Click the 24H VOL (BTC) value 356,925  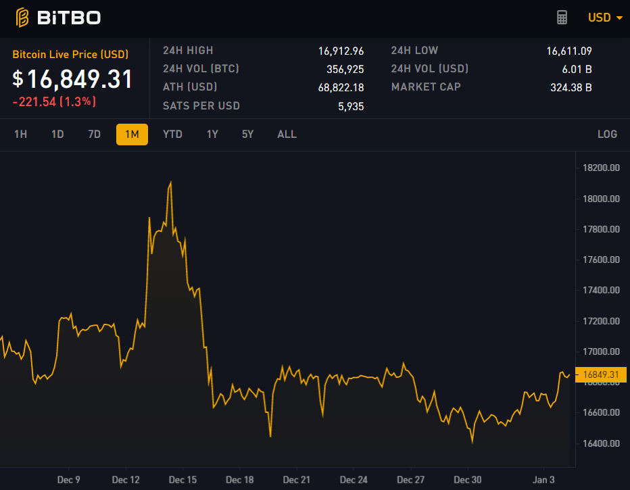point(345,69)
